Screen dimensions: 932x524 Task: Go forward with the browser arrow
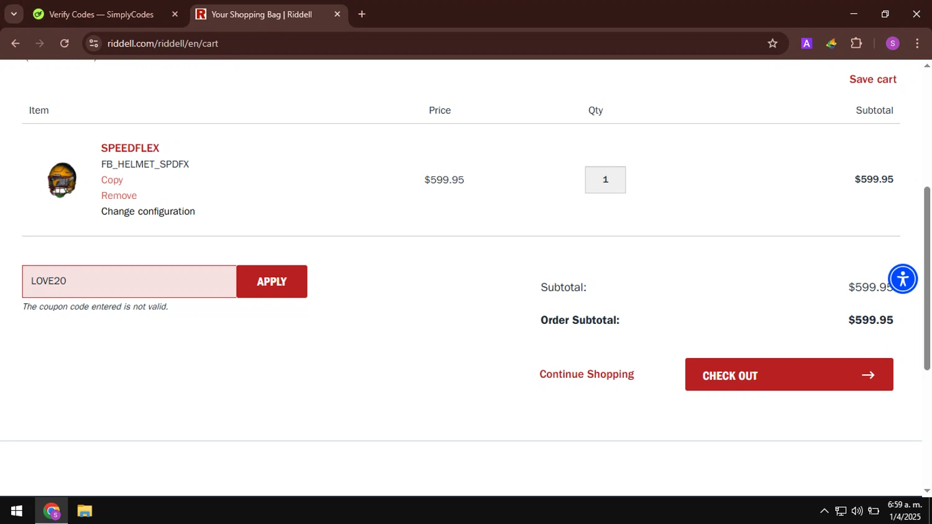click(x=40, y=44)
